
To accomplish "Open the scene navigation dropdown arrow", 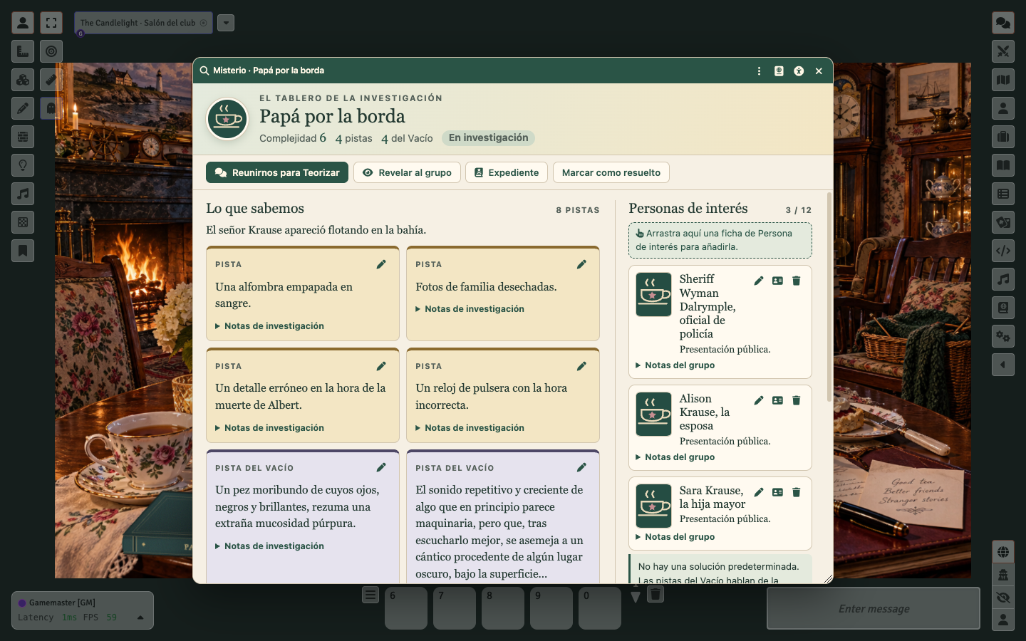I will [226, 23].
